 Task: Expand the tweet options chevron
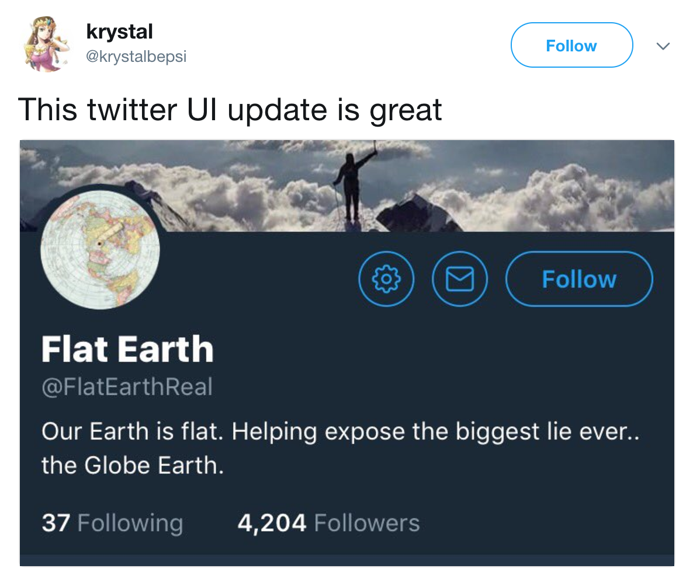663,46
